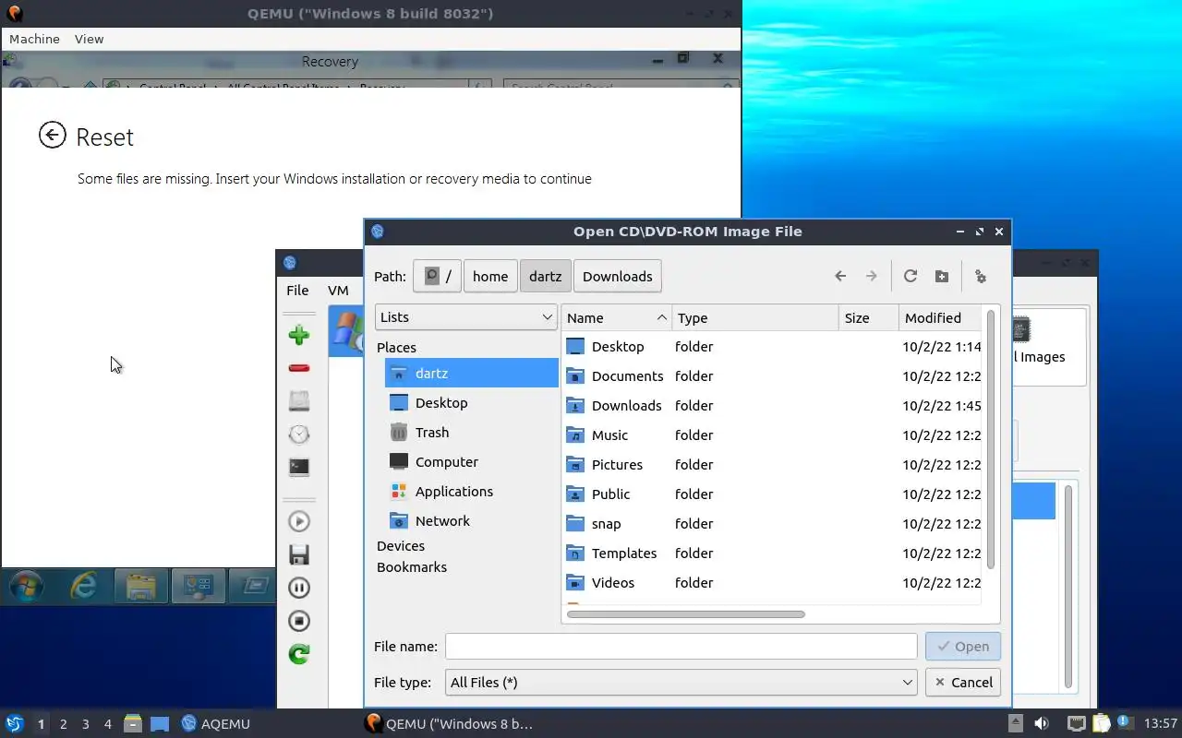Open the file explorer icon in guest taskbar
This screenshot has height=738, width=1182.
(x=140, y=585)
